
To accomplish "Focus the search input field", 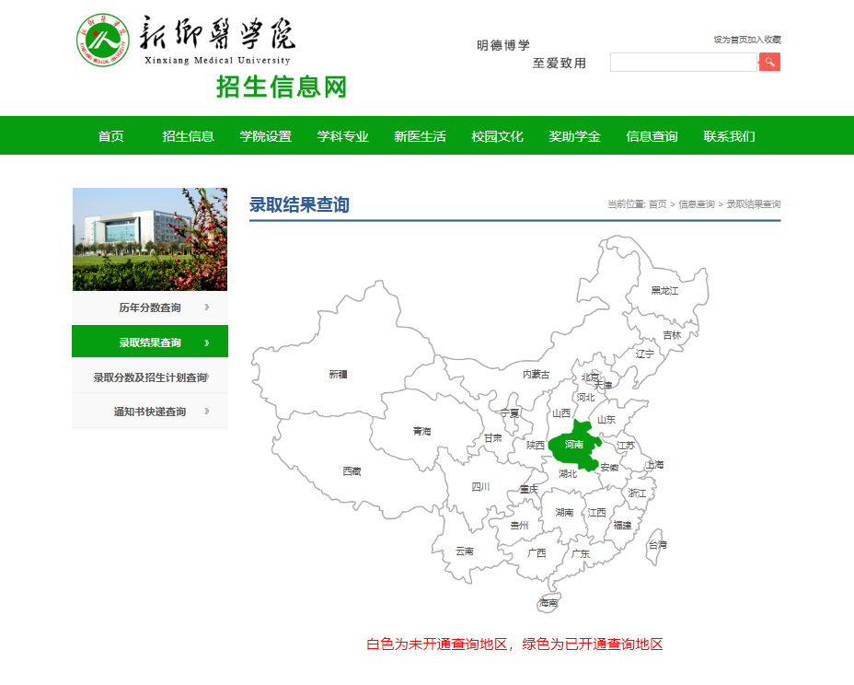I will tap(684, 62).
